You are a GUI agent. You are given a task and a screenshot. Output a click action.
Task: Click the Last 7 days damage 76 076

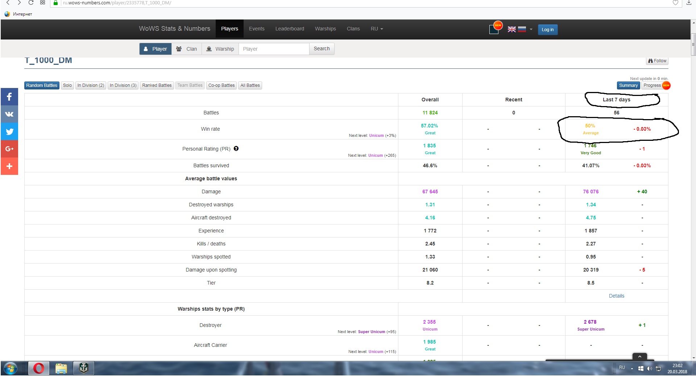(x=591, y=192)
